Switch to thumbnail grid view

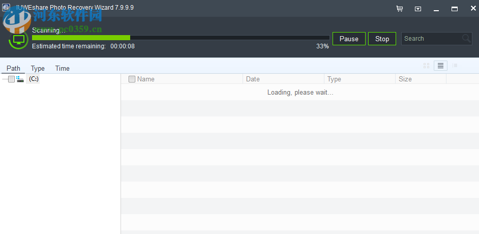point(427,66)
